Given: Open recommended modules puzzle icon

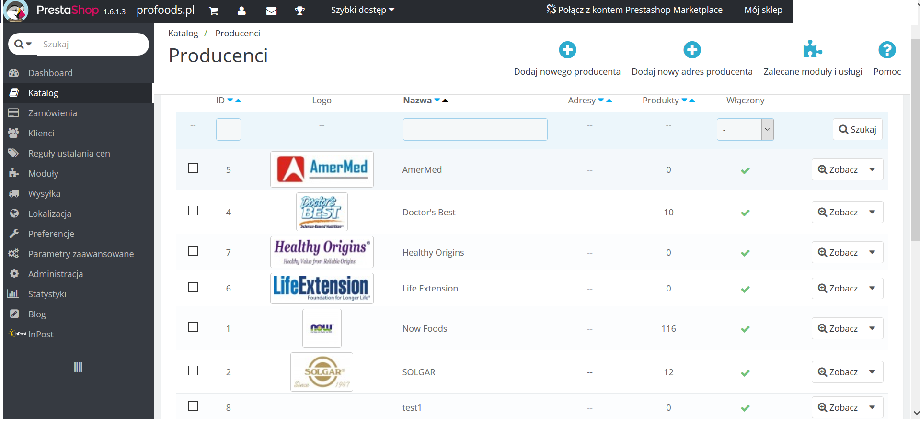Looking at the screenshot, I should (812, 49).
